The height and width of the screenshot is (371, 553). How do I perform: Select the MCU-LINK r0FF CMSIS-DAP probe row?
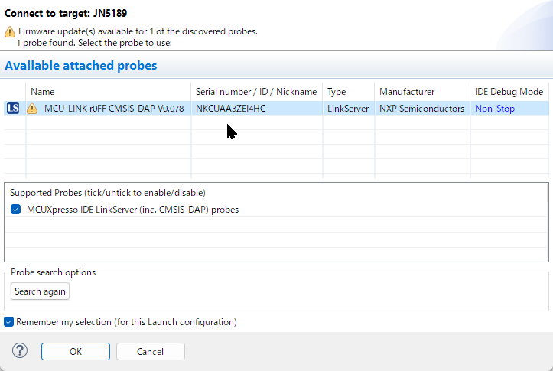pyautogui.click(x=113, y=109)
